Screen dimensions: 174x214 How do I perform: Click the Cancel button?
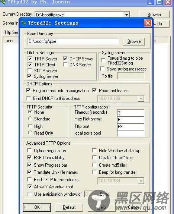(134, 207)
